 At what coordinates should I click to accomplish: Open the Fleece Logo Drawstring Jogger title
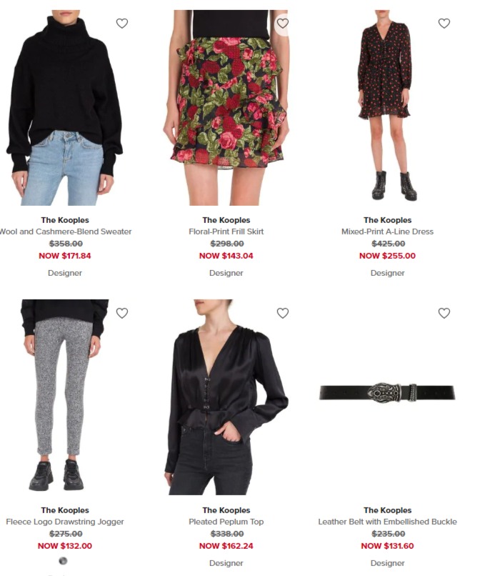pyautogui.click(x=65, y=522)
